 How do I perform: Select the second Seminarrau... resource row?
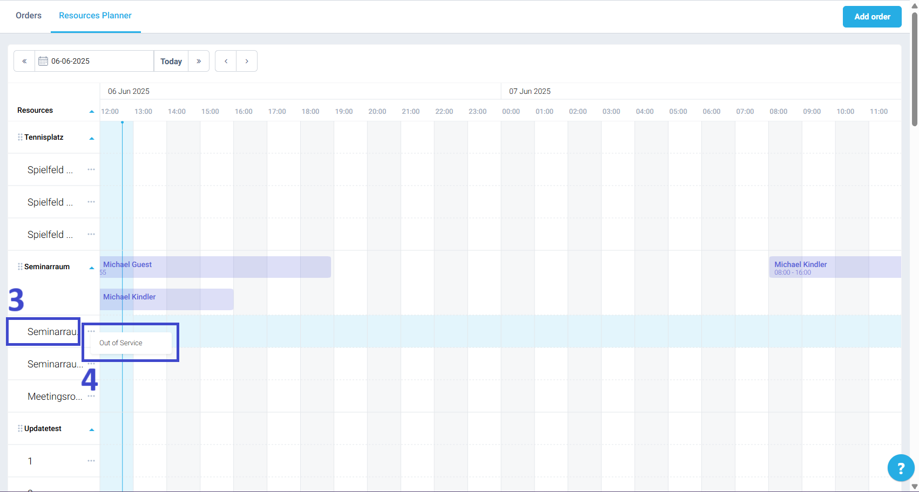(x=55, y=364)
